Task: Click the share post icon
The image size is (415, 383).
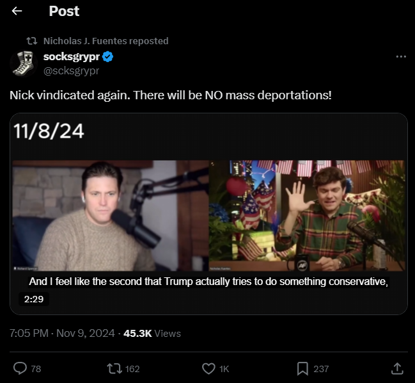Action: (396, 368)
